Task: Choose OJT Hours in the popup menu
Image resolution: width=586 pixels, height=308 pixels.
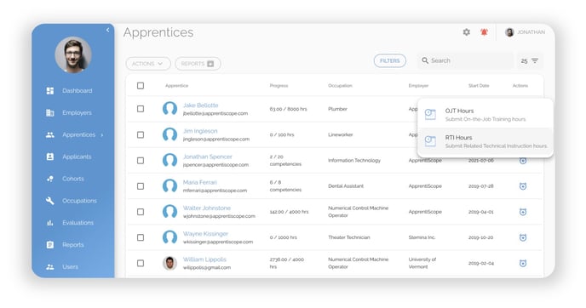Action: [x=485, y=115]
